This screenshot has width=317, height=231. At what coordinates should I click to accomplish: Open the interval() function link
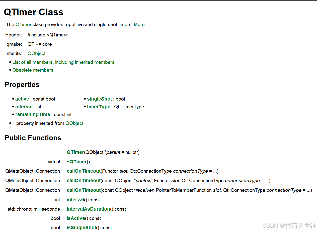(x=75, y=200)
